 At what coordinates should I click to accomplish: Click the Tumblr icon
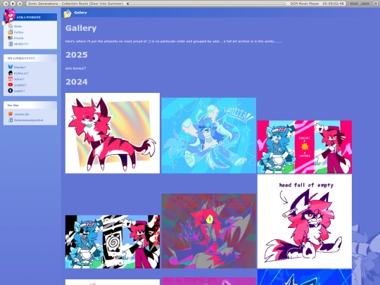[10, 90]
